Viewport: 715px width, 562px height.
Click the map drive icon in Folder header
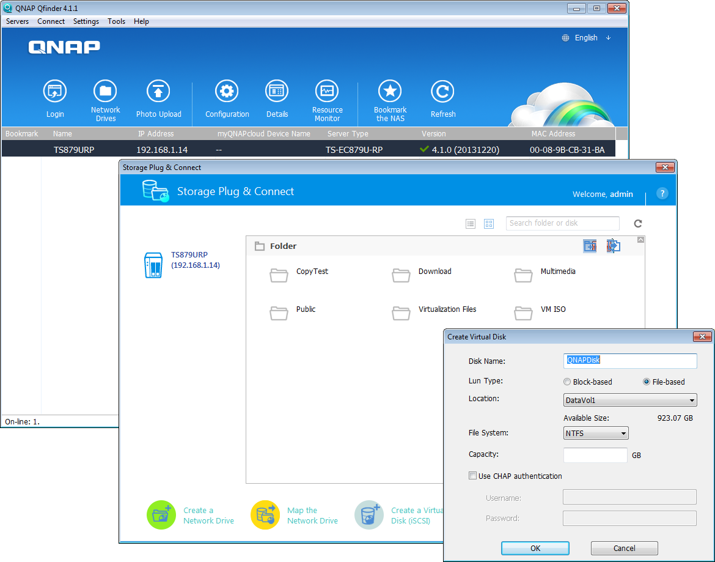614,246
